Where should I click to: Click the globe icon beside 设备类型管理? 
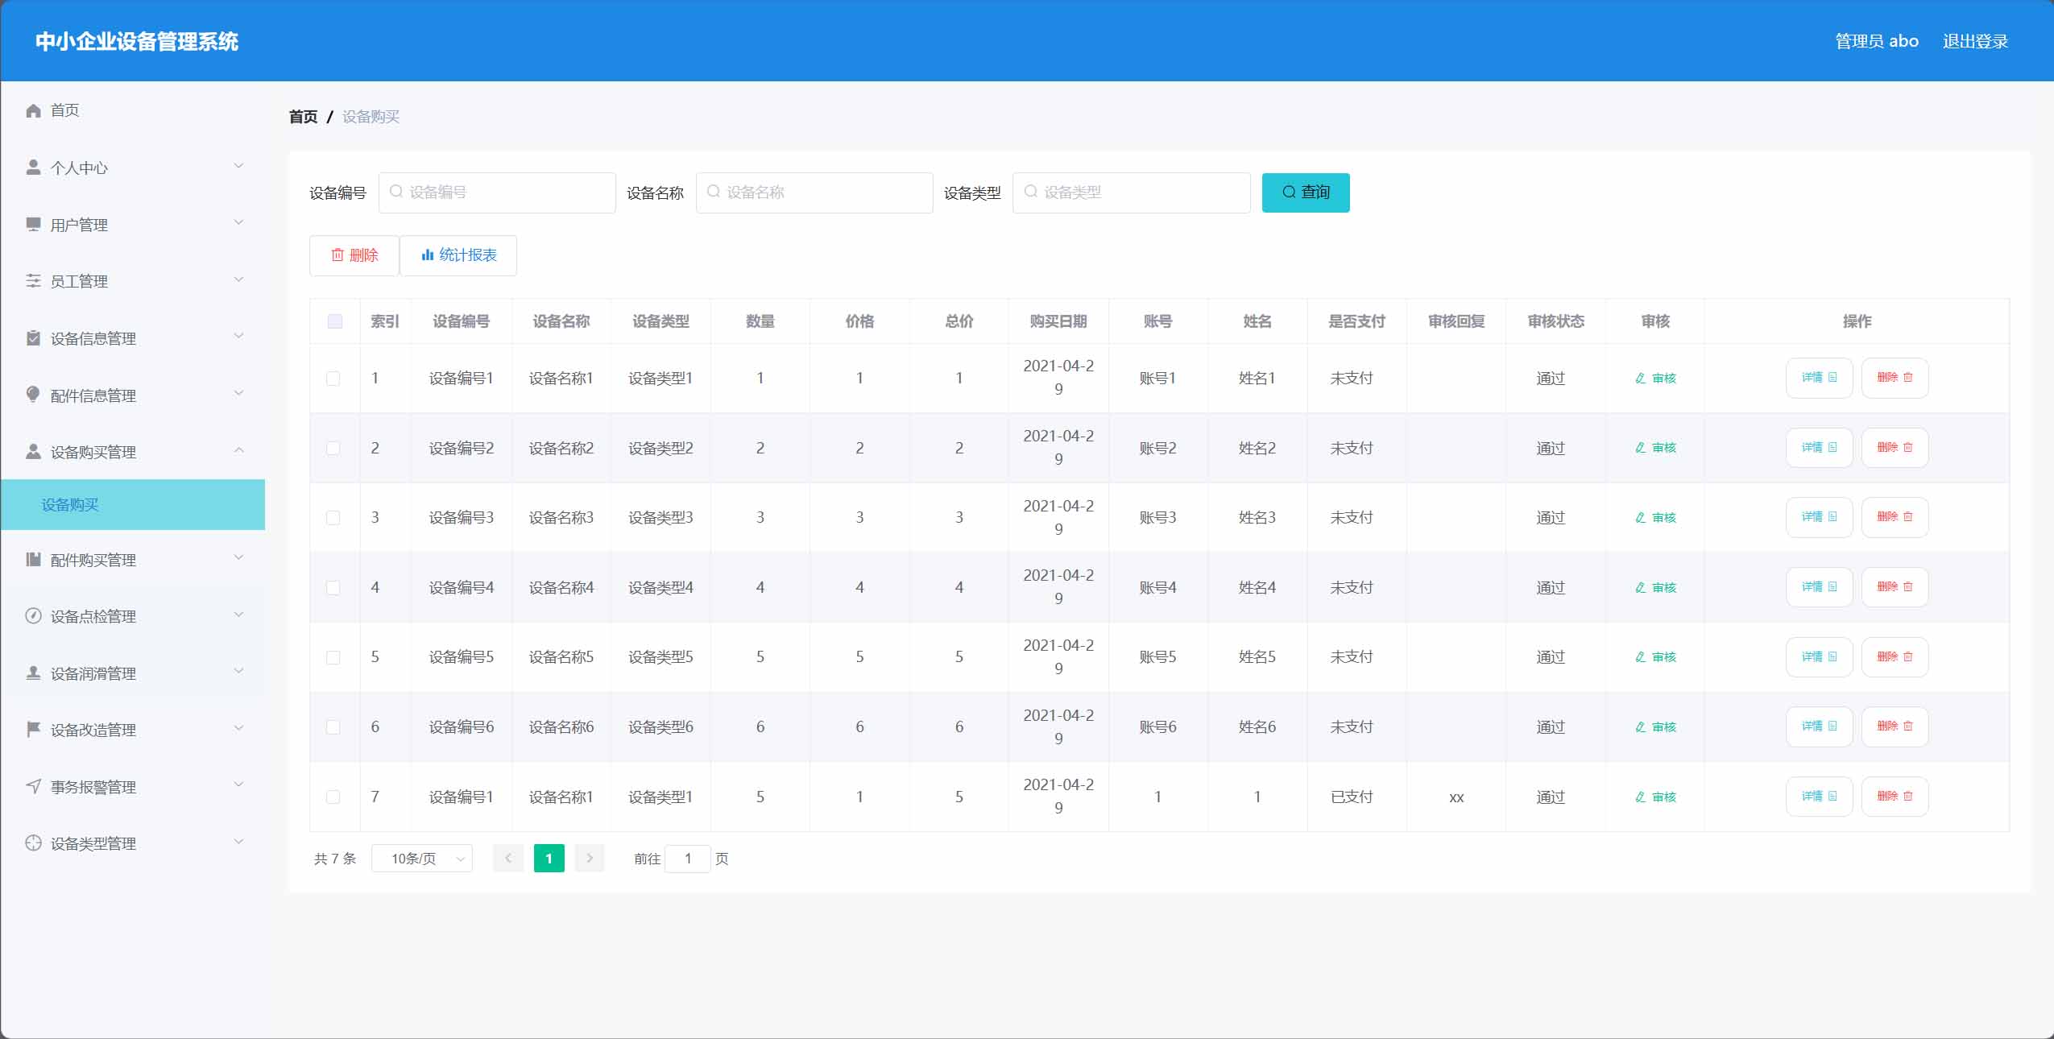[x=33, y=842]
